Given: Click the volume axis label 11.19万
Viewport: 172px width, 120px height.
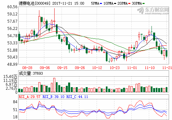Looking at the screenshot, I should [x=10, y=81].
